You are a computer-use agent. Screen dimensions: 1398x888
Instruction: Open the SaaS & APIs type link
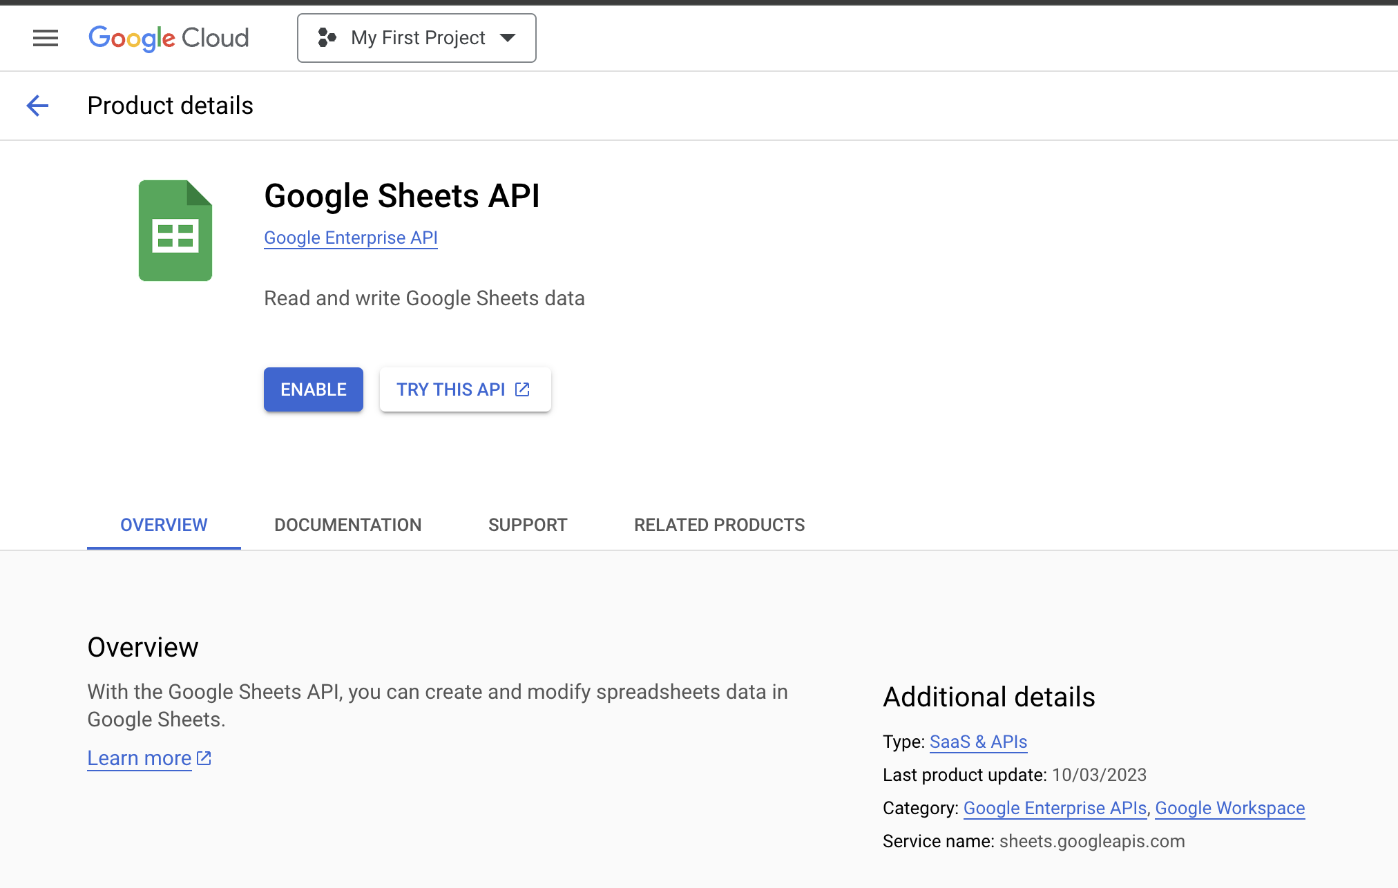point(977,742)
